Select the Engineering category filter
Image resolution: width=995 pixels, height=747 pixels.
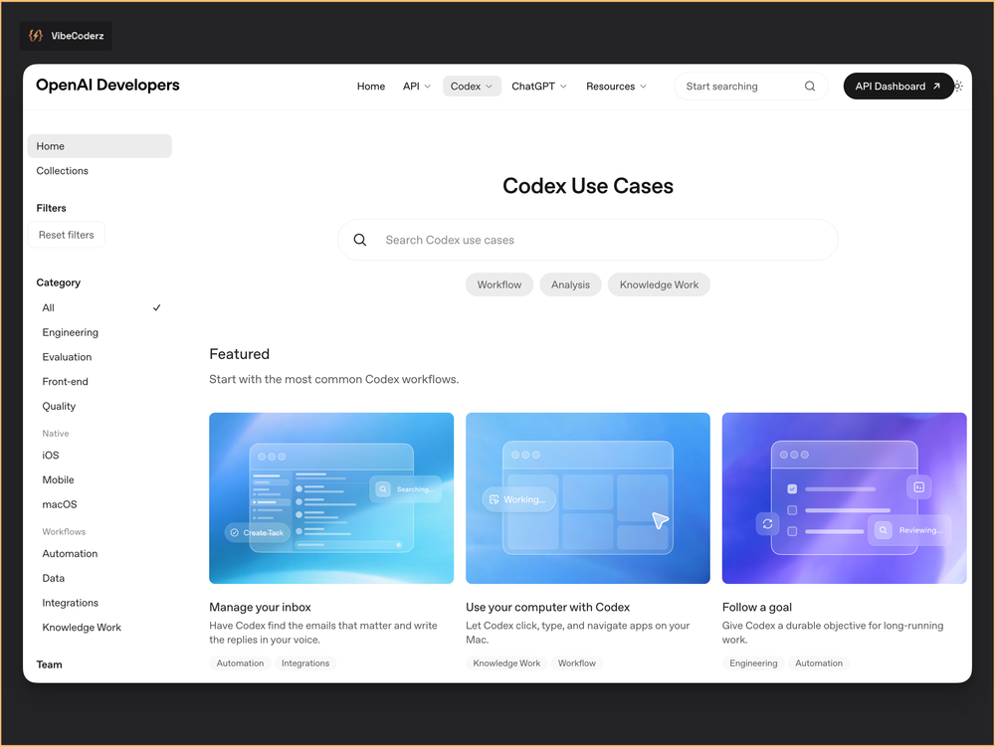click(x=71, y=332)
